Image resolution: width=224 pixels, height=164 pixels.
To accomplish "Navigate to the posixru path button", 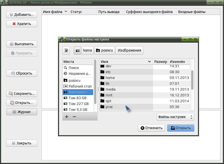I will 105,50.
